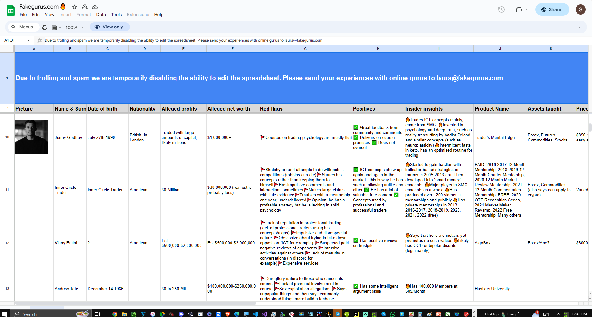592x317 pixels.
Task: Open the Tools menu
Action: point(116,15)
